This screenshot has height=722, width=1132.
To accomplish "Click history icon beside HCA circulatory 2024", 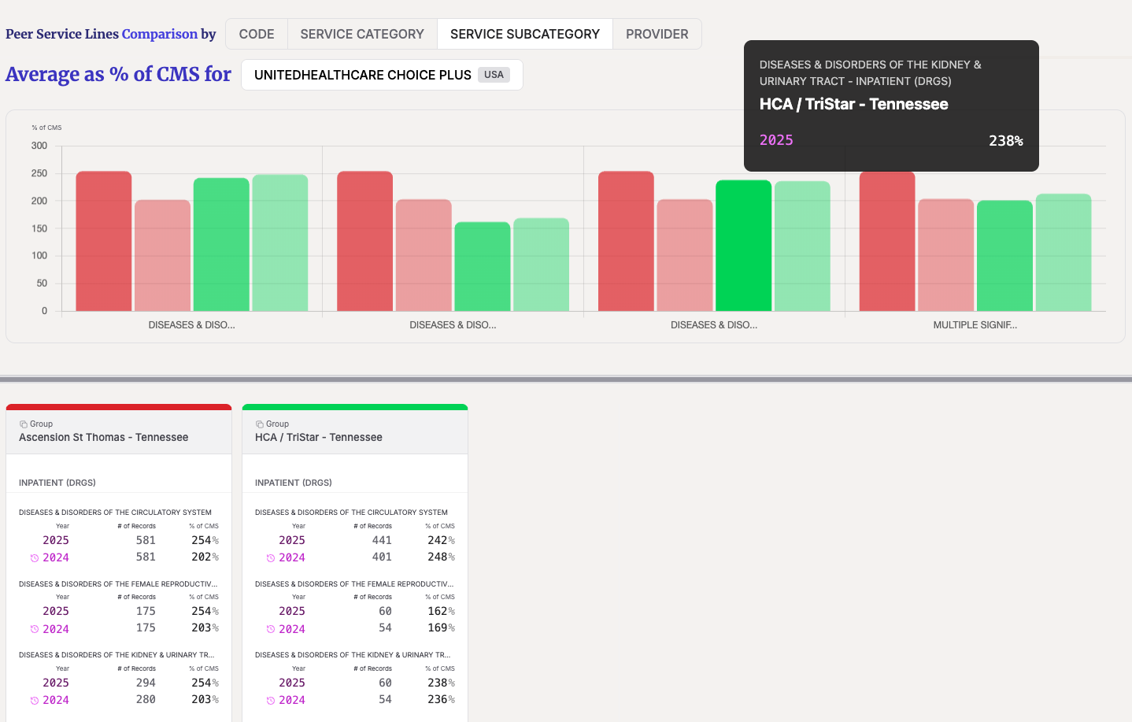I will (271, 558).
